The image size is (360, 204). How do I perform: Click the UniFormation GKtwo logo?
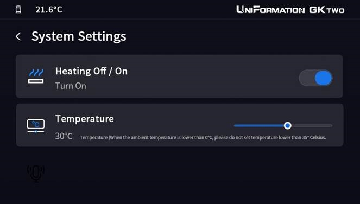coord(290,10)
